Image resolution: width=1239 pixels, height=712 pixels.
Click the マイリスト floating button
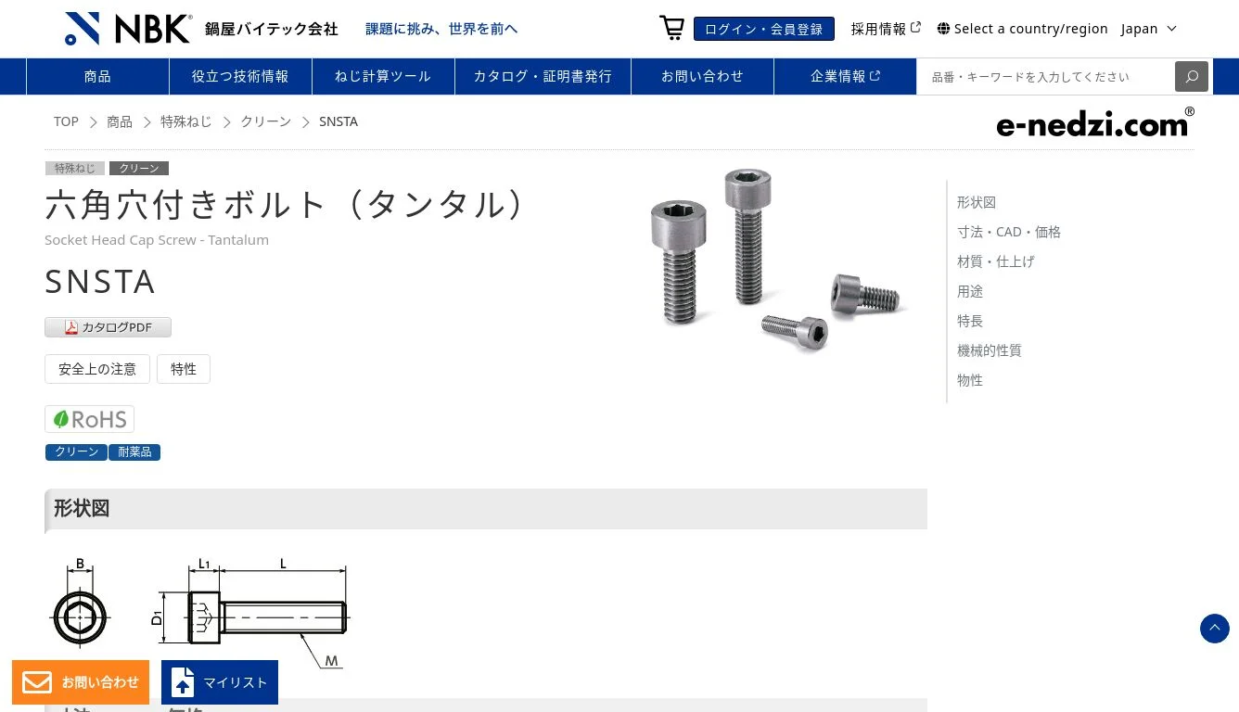(x=220, y=682)
